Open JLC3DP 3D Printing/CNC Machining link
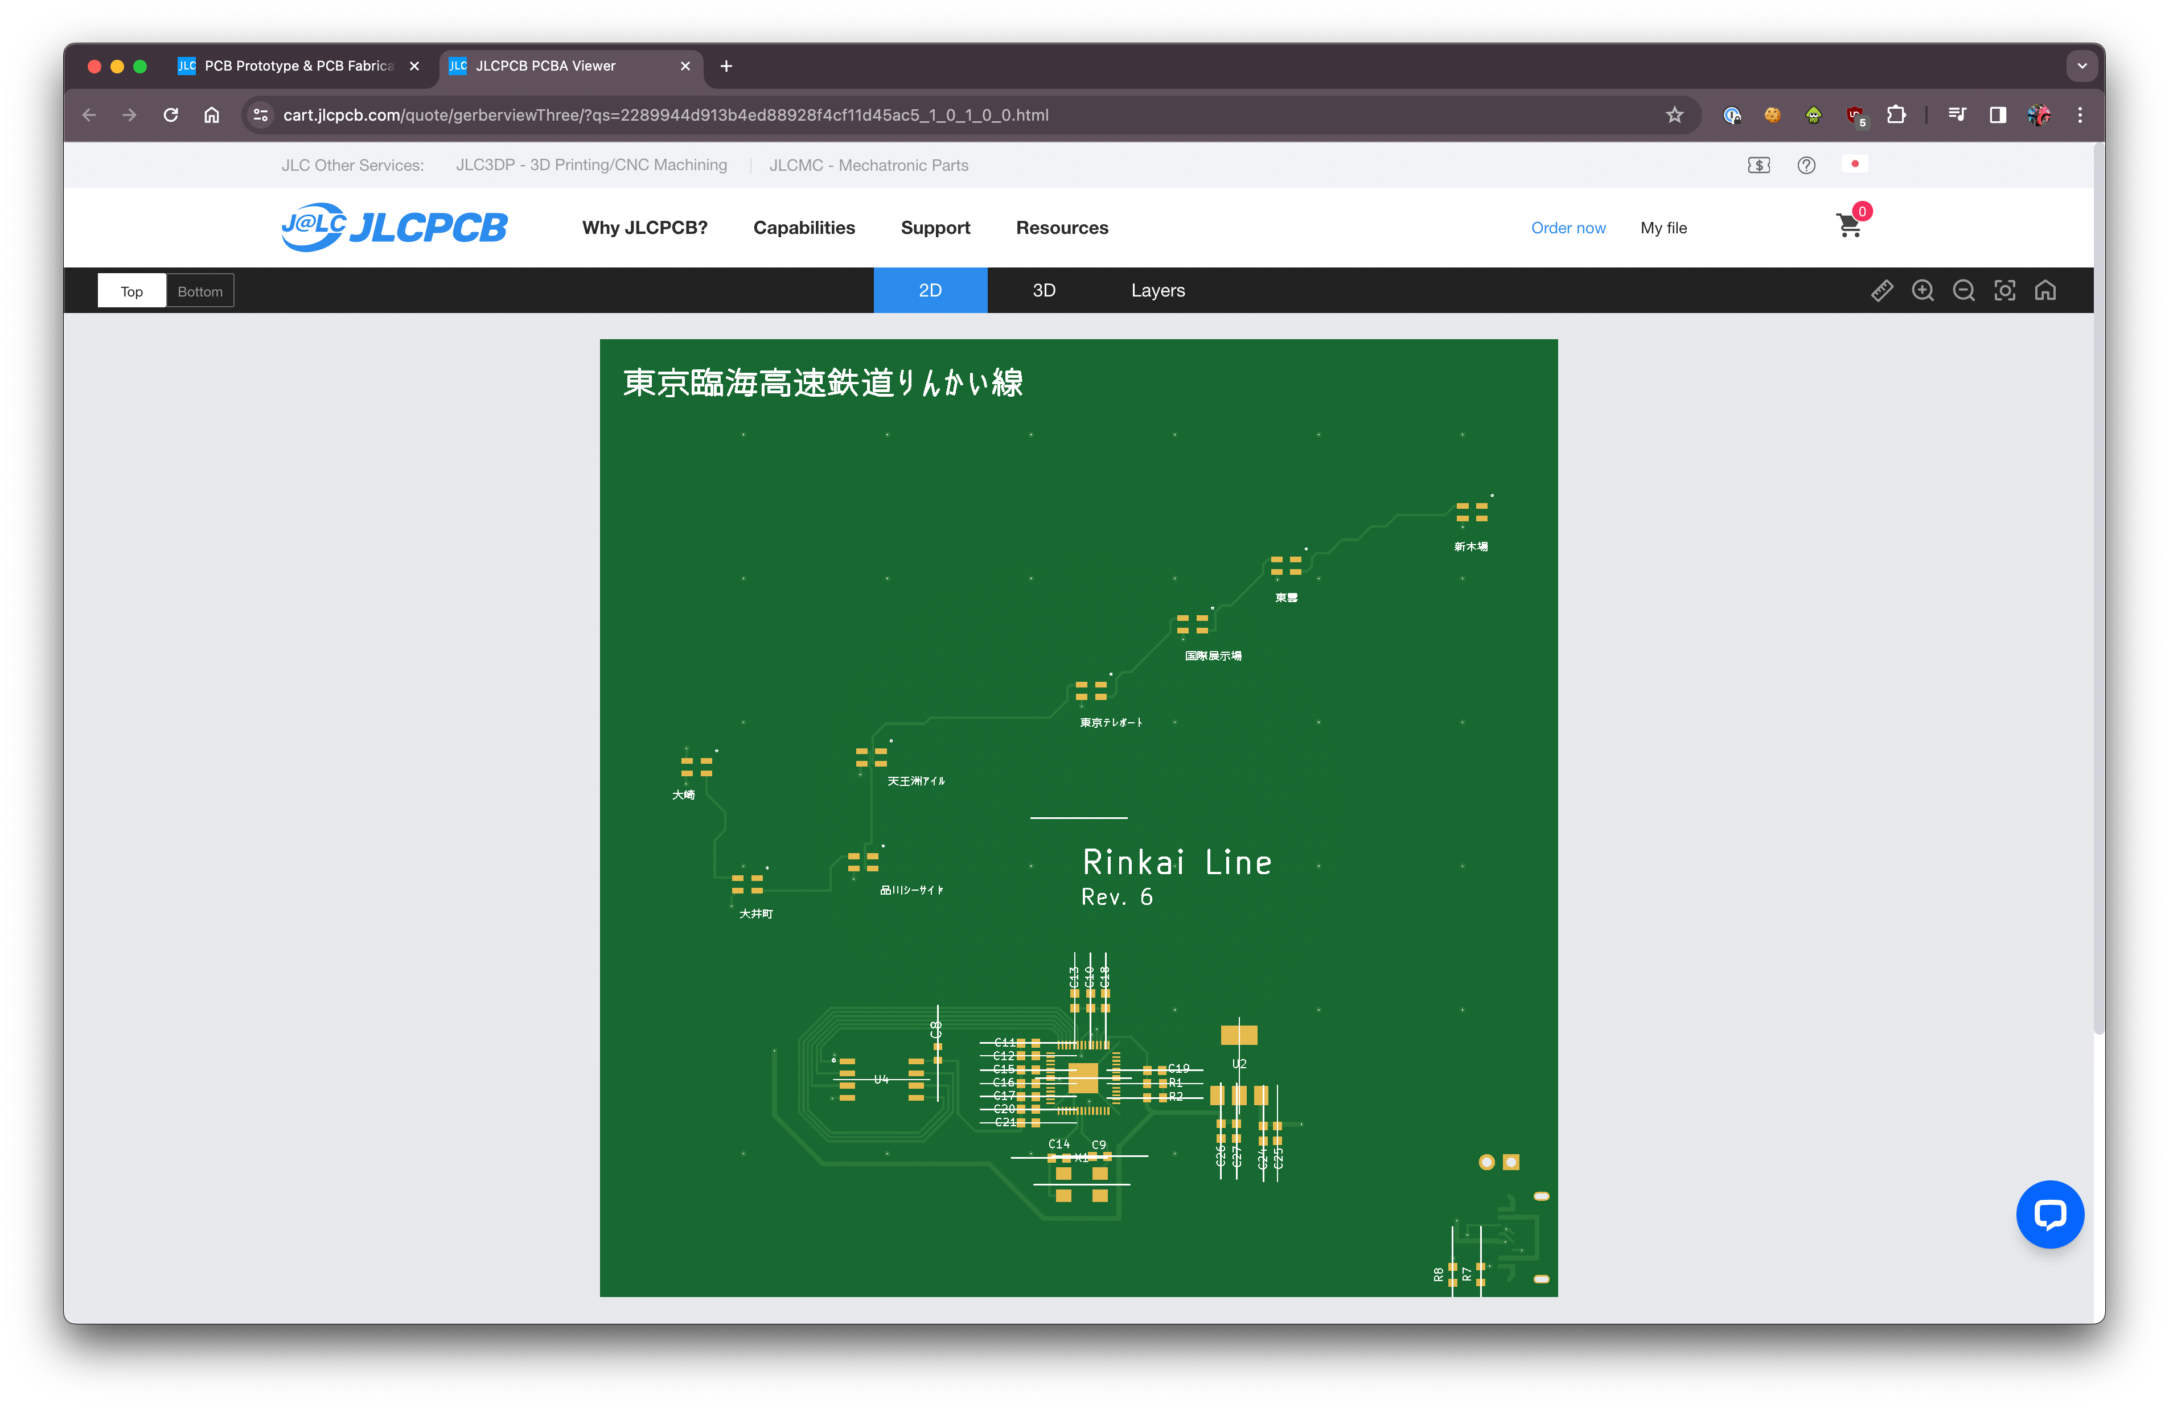The height and width of the screenshot is (1408, 2169). [x=591, y=165]
